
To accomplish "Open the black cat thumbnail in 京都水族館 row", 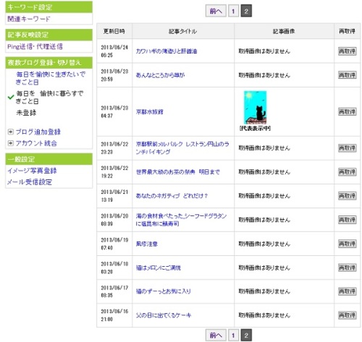I will coord(255,107).
